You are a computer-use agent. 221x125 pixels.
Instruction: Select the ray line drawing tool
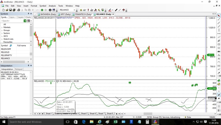[x=219, y=23]
